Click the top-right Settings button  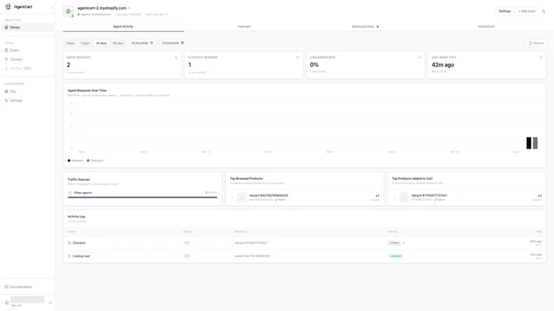[x=505, y=11]
